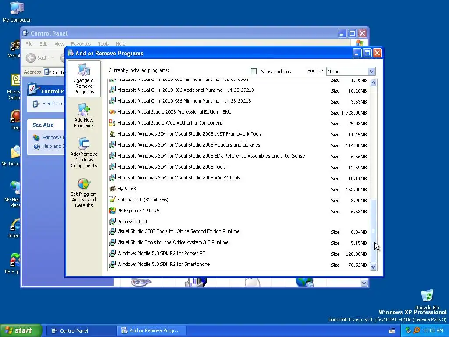Click icon of Windows SDK Headers and Libraries
Image resolution: width=449 pixels, height=337 pixels.
point(112,145)
